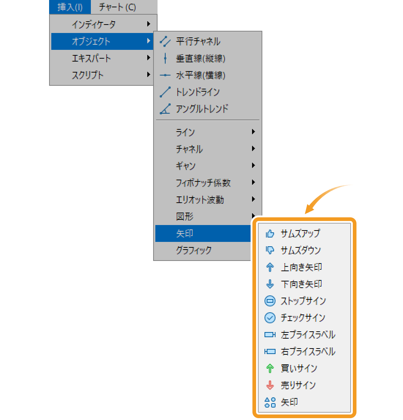
Task: Click the 垂直線(縦線) label
Action: click(x=200, y=58)
